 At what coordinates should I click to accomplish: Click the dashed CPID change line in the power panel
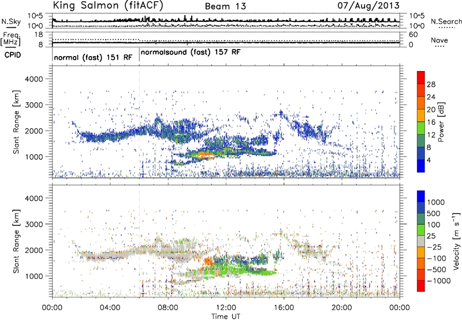pos(139,121)
